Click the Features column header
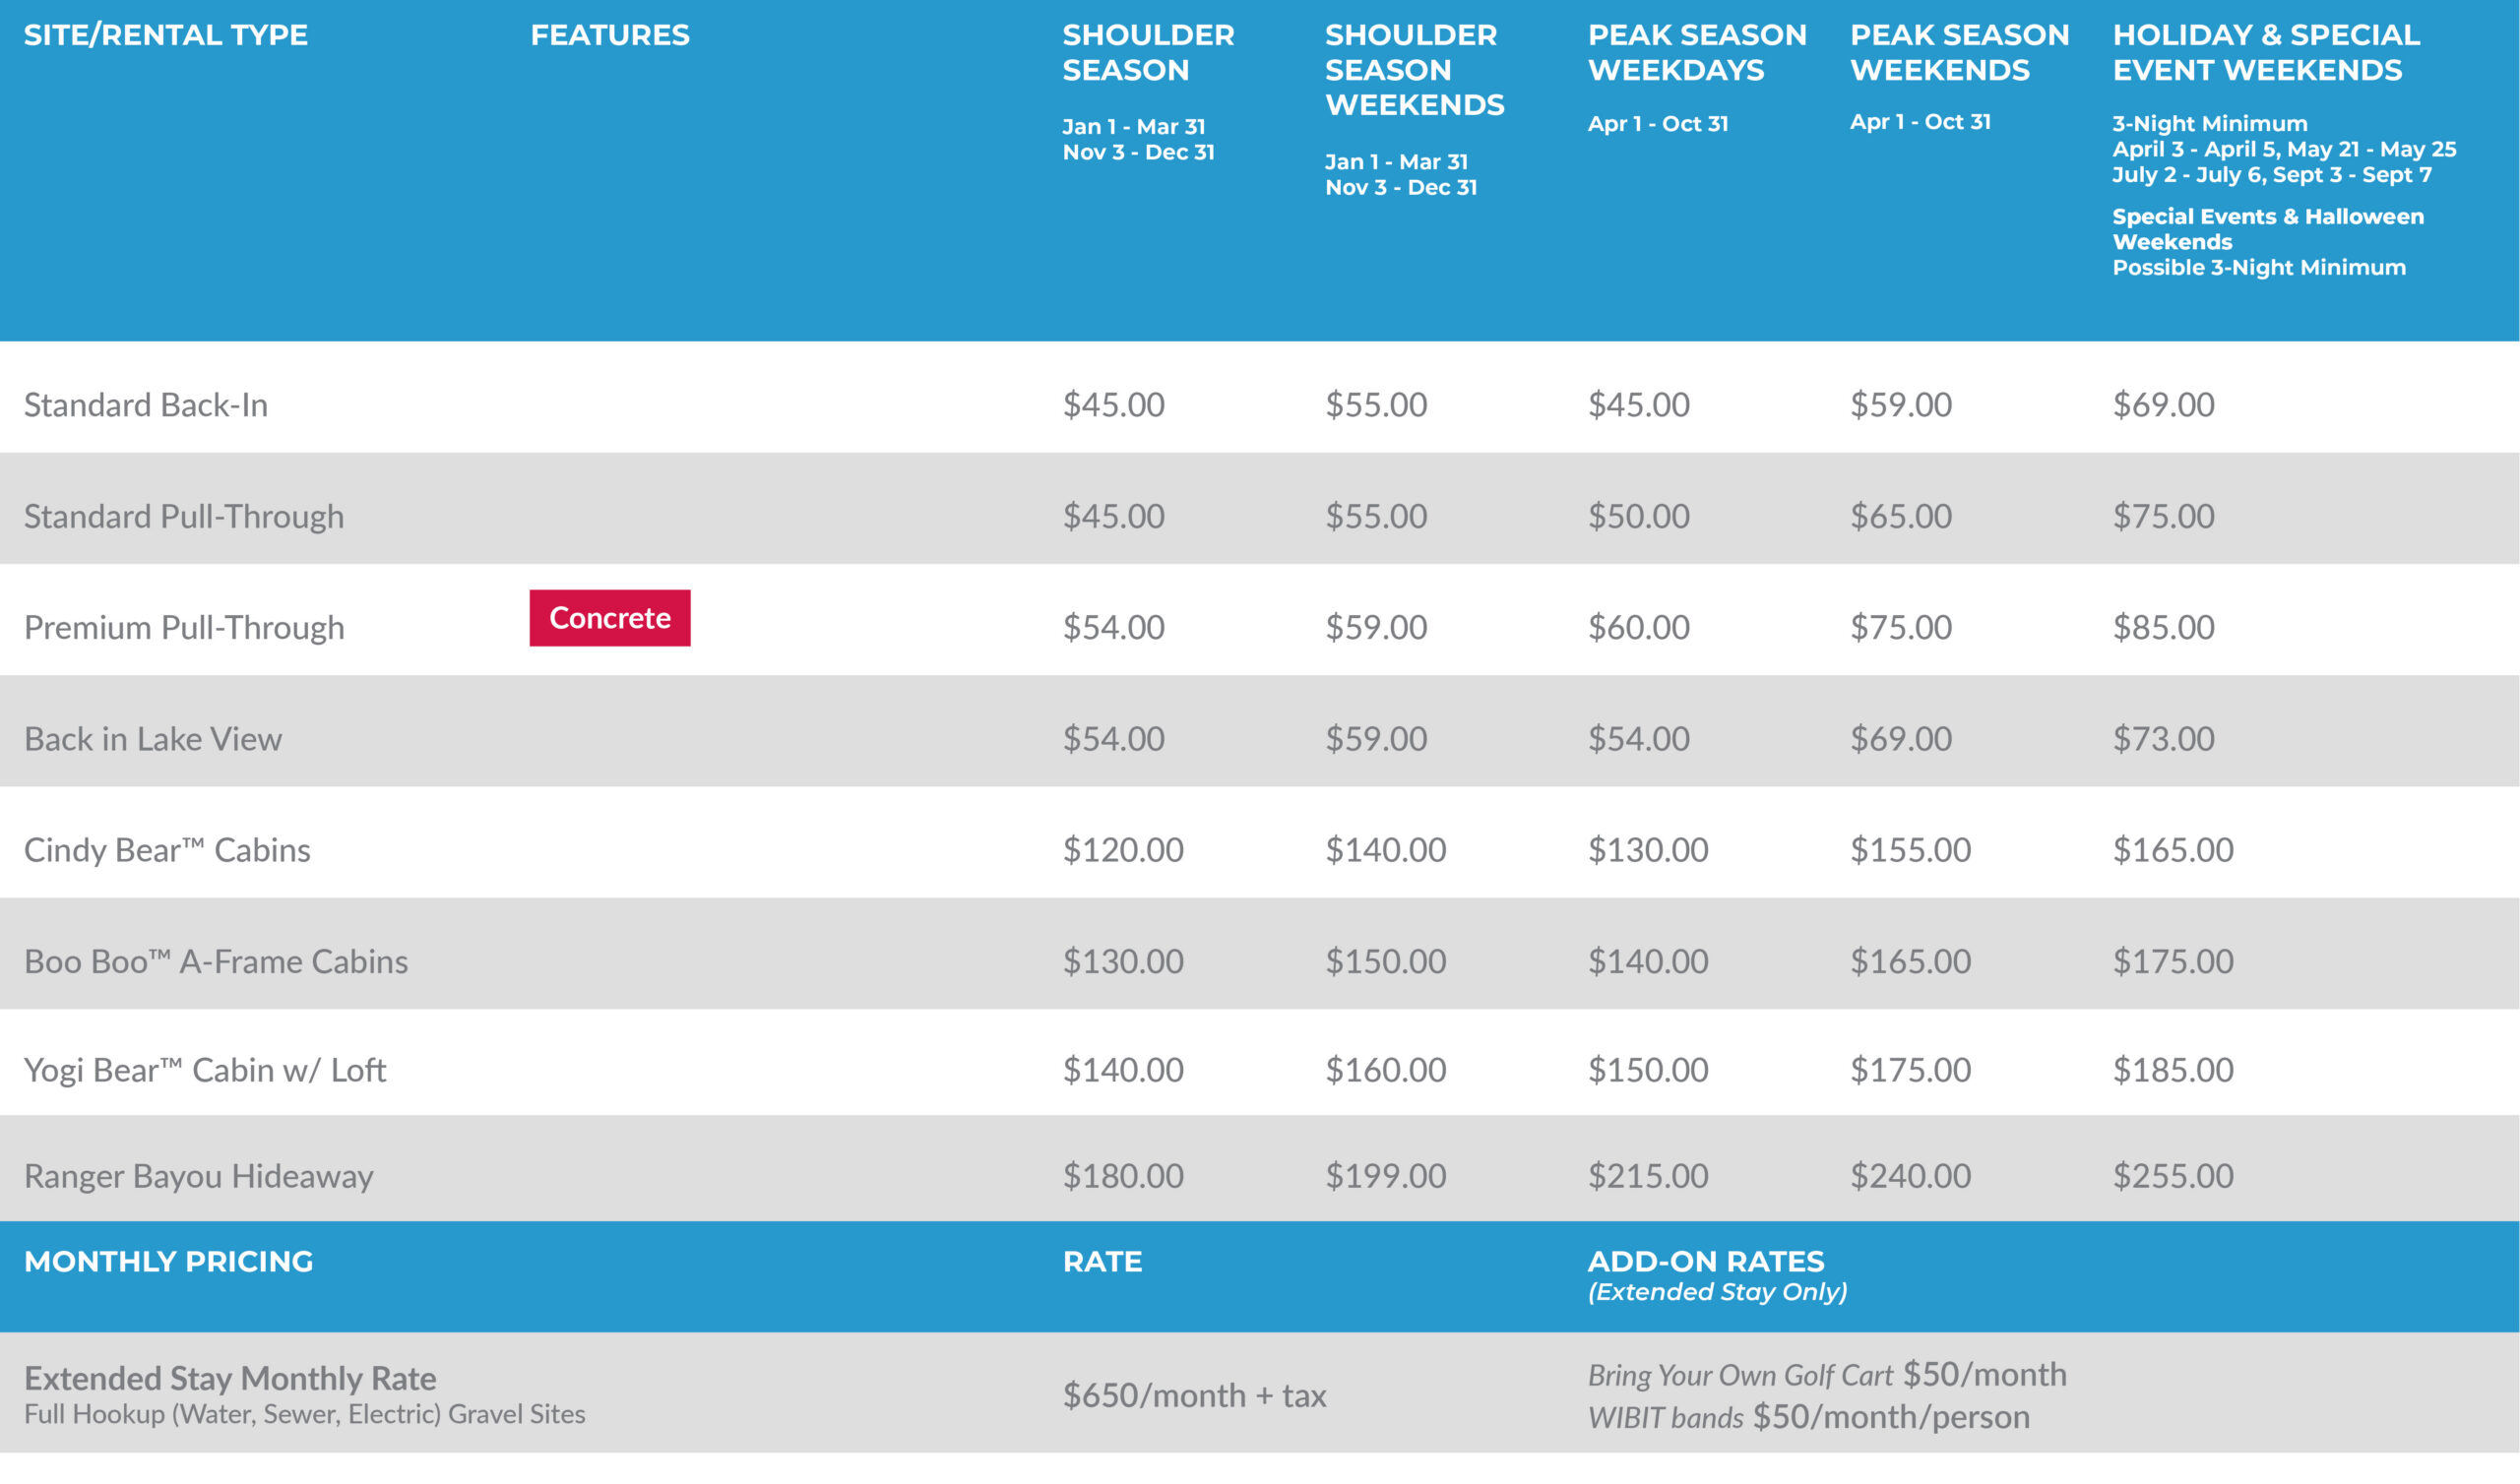The width and height of the screenshot is (2520, 1484). 609,35
